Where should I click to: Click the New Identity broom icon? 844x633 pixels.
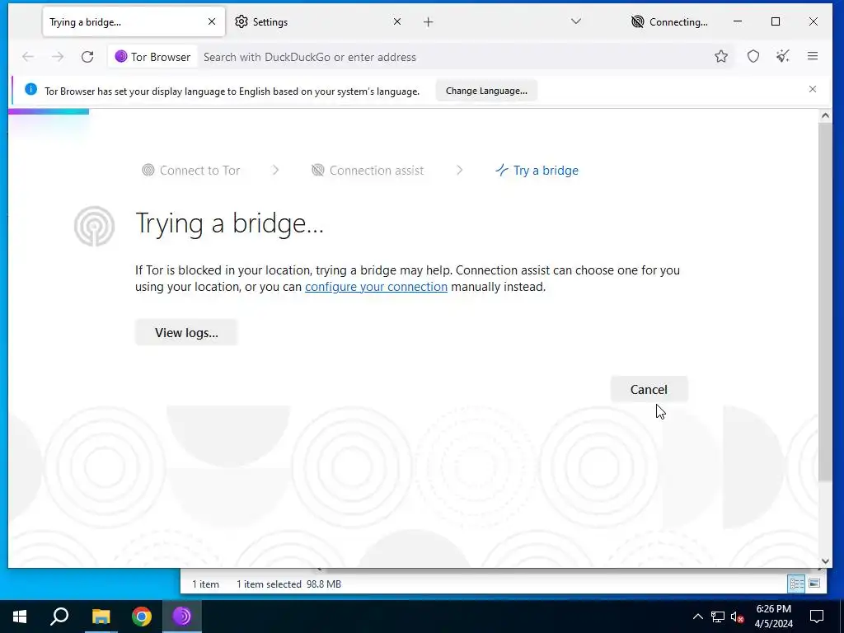783,56
